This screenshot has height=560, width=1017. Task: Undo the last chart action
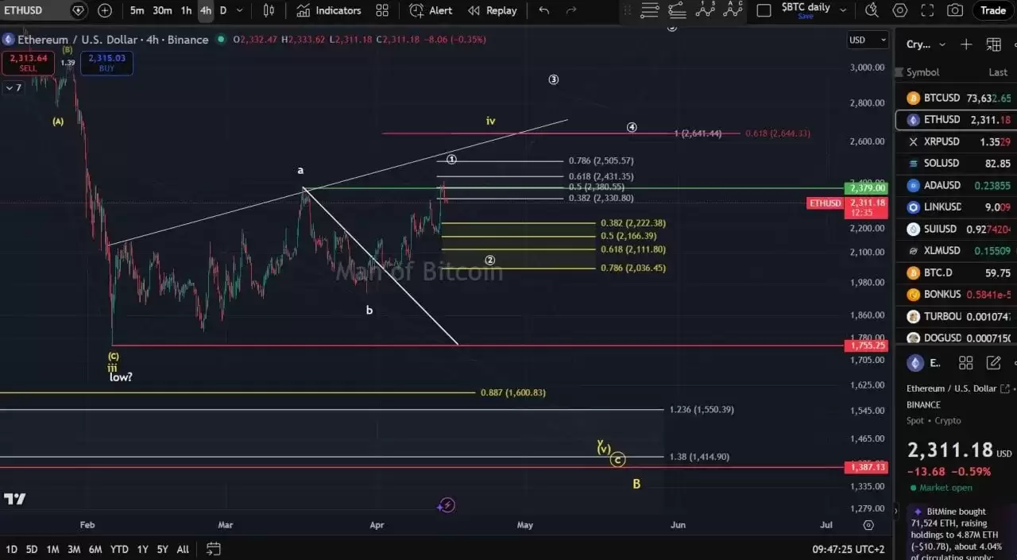point(543,10)
